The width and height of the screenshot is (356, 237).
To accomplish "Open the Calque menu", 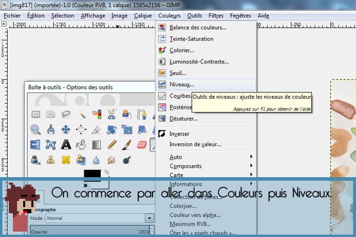I will (x=143, y=15).
